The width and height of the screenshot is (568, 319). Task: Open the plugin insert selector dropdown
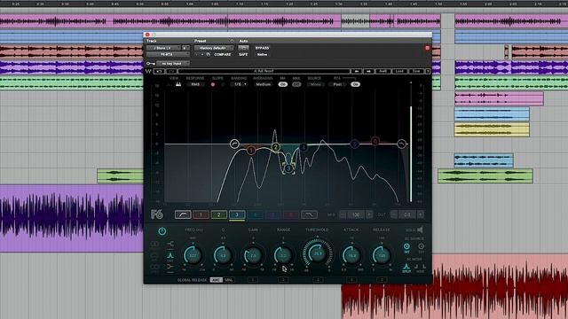pos(168,55)
